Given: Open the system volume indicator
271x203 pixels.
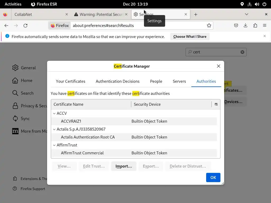Looking at the screenshot, I should tap(257, 4).
